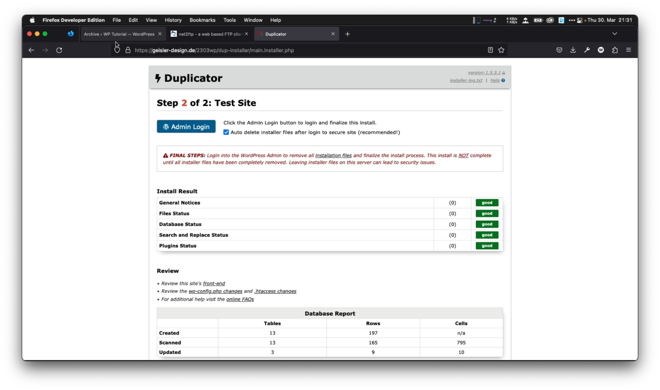Open the Apple menu
660x390 pixels.
[x=32, y=20]
